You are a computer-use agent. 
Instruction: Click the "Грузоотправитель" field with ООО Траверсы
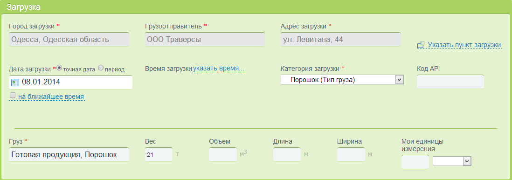click(205, 40)
